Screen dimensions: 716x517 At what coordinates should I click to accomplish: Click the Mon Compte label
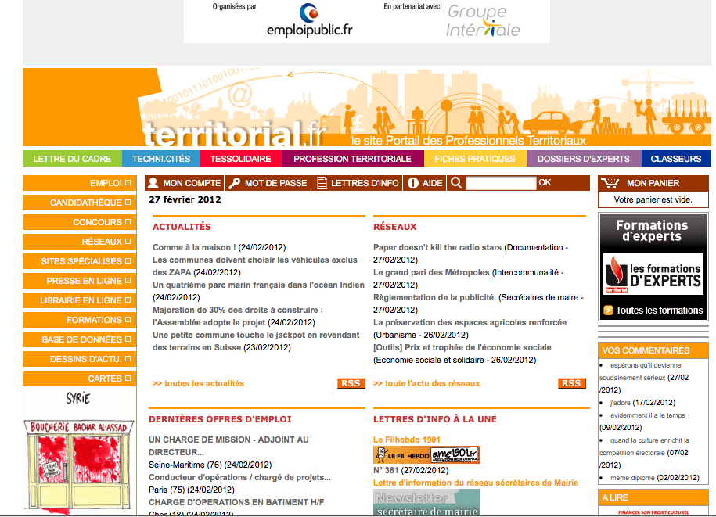pyautogui.click(x=192, y=183)
